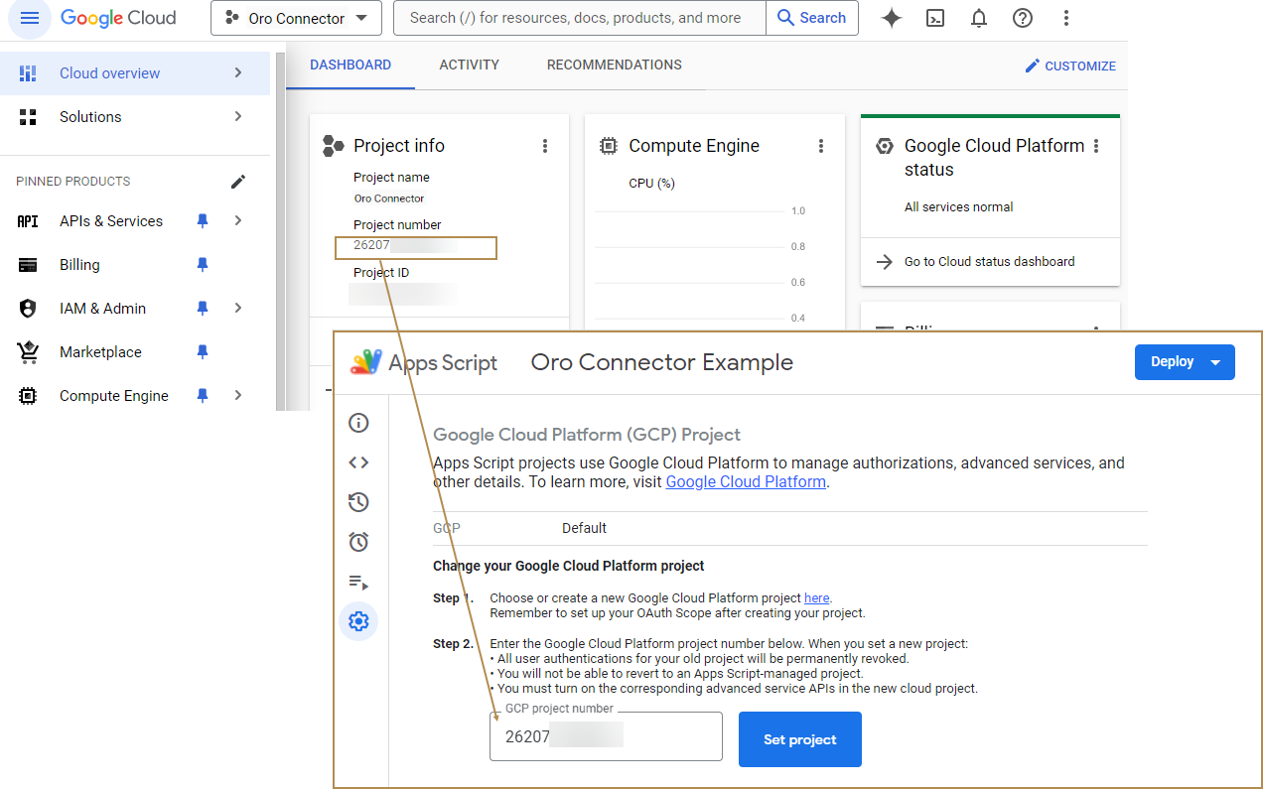Open Apps Script Executions list icon
The height and width of the screenshot is (789, 1263).
pos(358,582)
